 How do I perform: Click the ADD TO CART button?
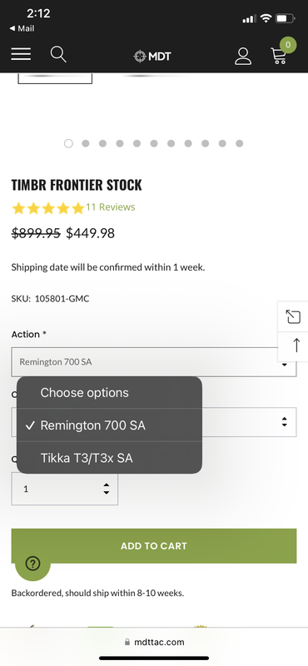[154, 546]
